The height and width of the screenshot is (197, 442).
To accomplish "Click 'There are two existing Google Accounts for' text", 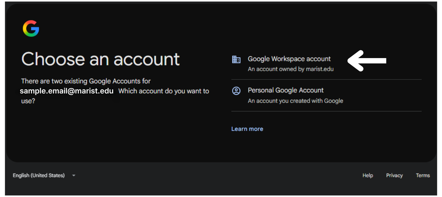I will coord(86,81).
